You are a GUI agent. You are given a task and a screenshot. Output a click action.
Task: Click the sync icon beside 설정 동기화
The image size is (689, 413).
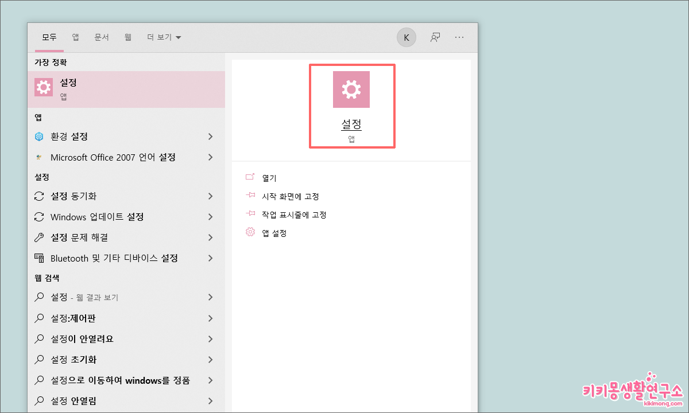tap(39, 196)
